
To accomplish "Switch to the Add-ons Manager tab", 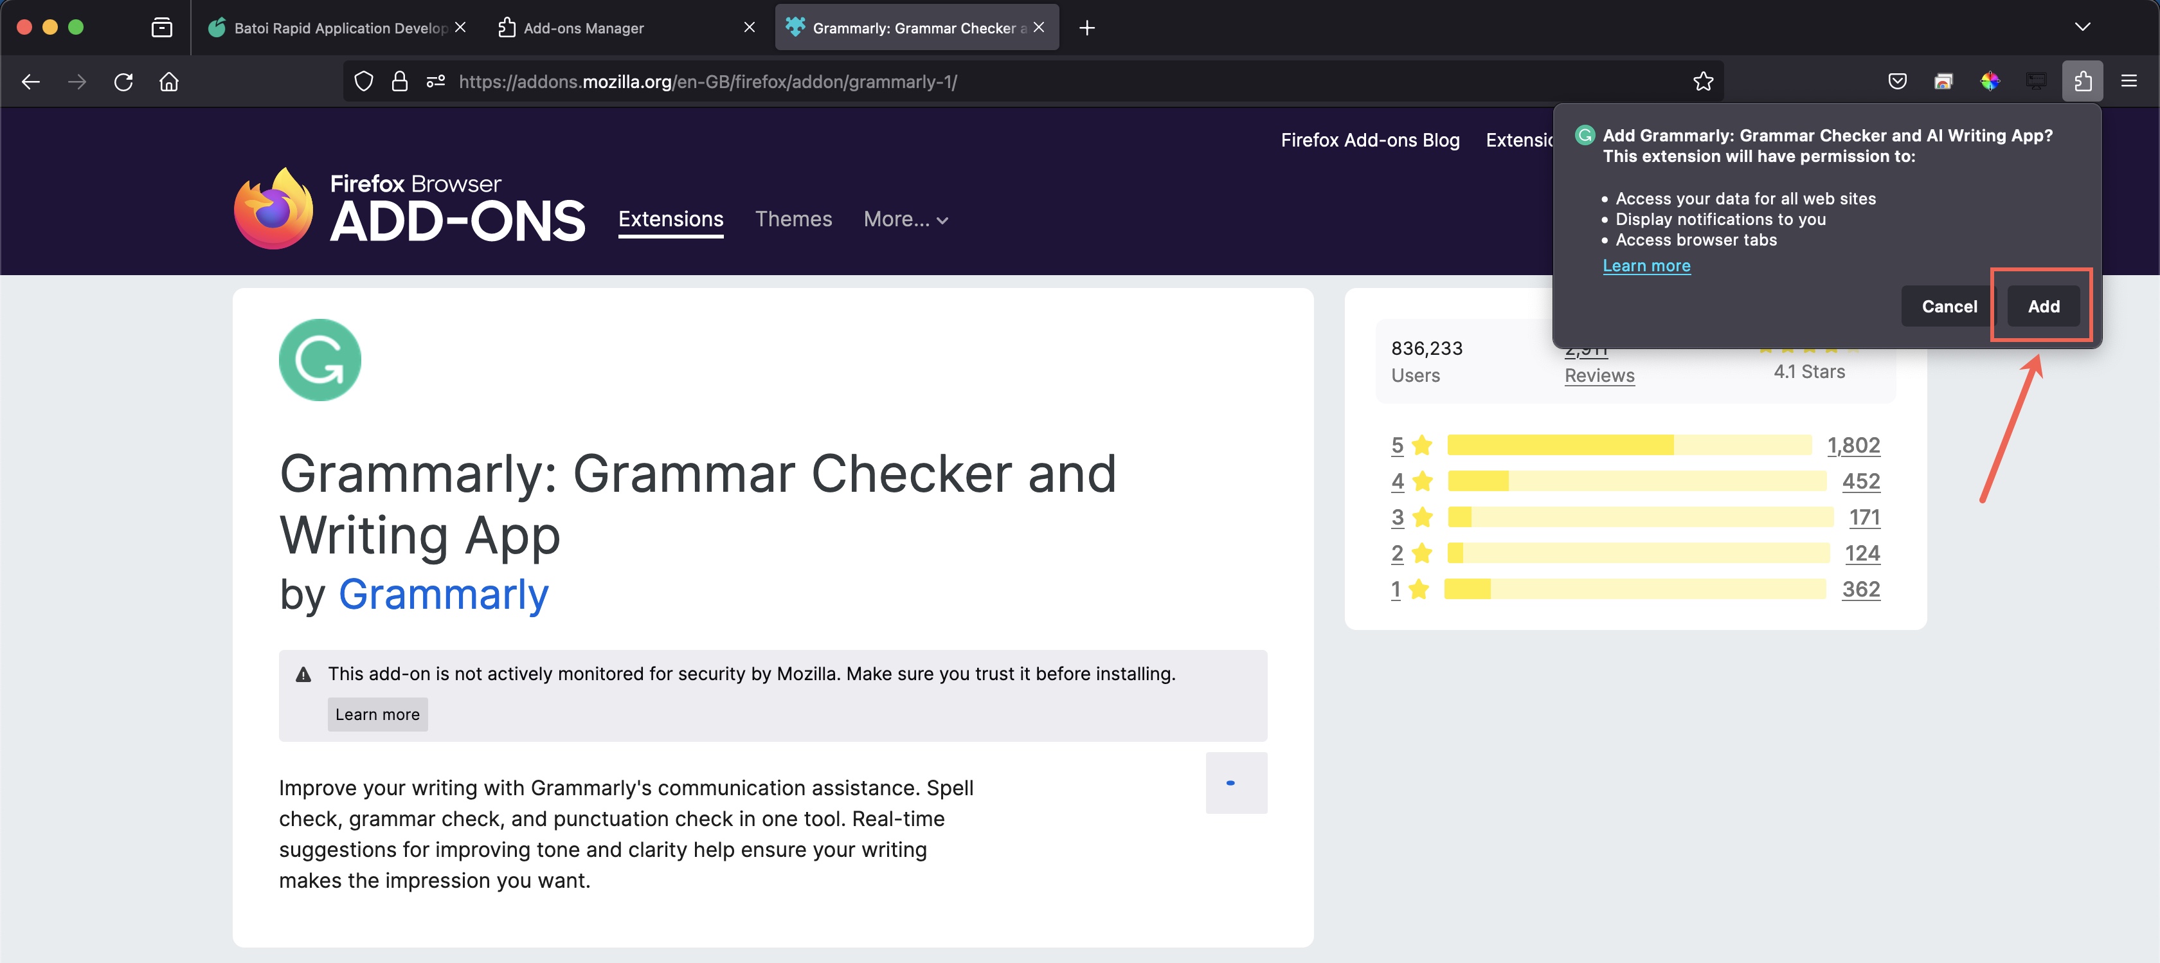I will point(629,28).
